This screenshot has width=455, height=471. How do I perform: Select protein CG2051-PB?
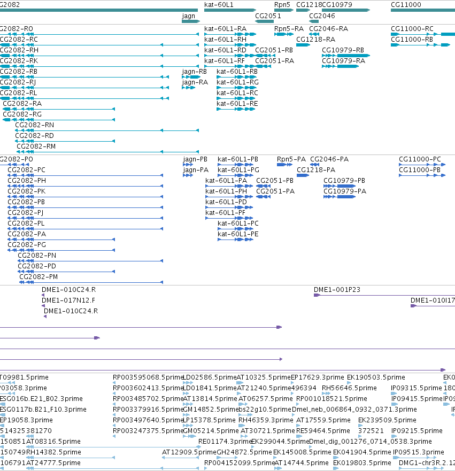(x=275, y=181)
